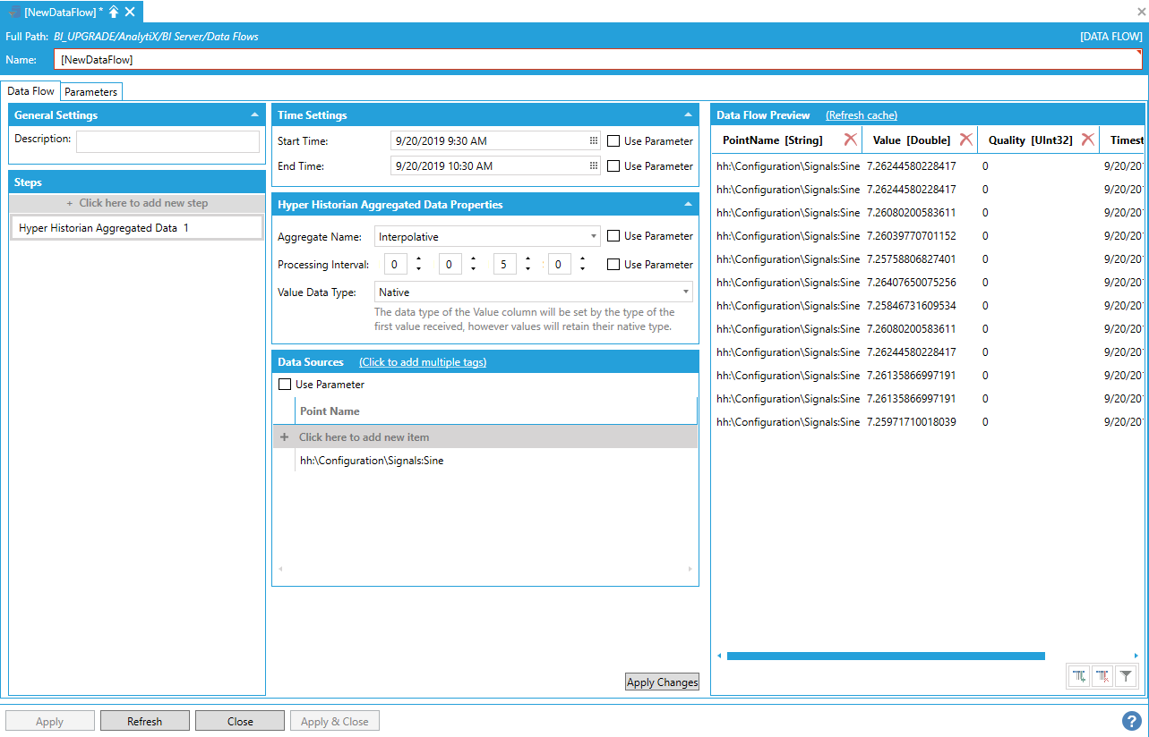The image size is (1149, 737).
Task: Open the help question mark icon
Action: coord(1131,721)
